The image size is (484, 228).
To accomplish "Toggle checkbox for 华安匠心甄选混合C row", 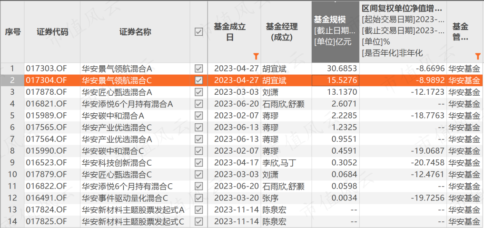I will point(199,175).
